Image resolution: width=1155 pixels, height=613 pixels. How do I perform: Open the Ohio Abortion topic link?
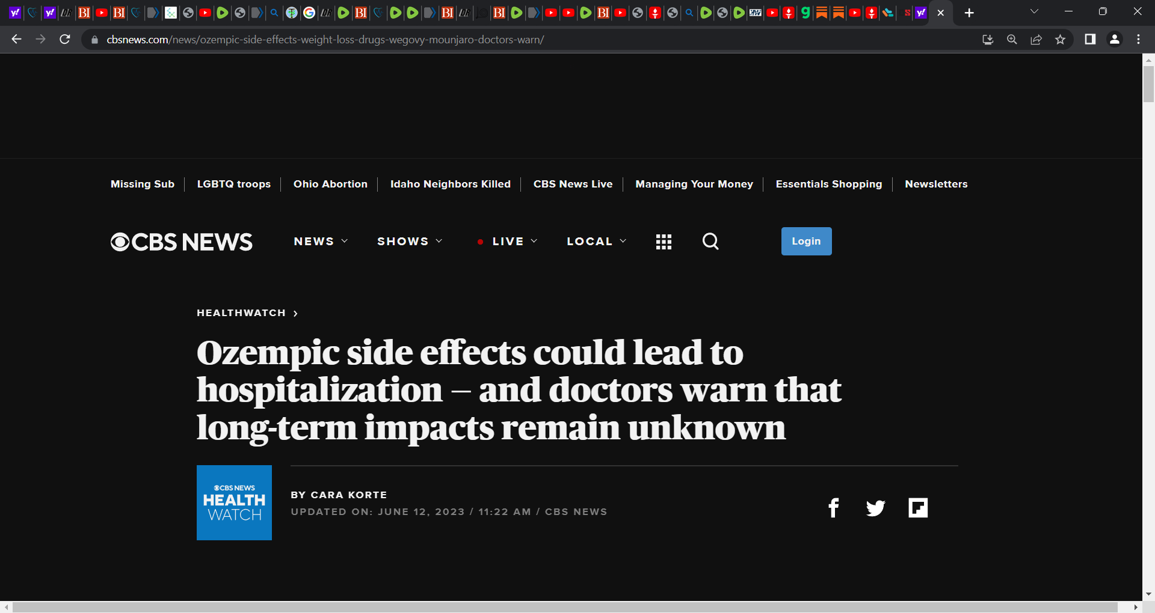330,184
